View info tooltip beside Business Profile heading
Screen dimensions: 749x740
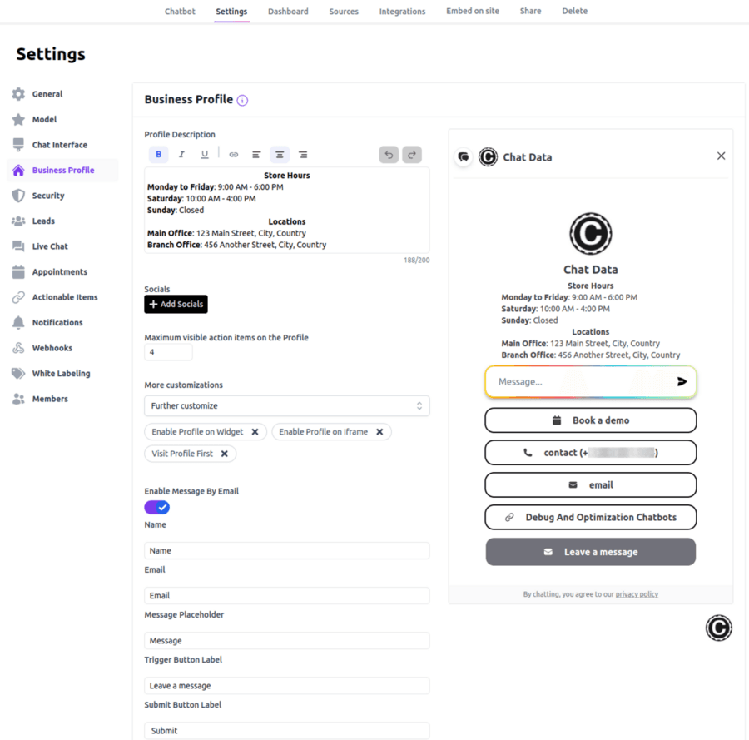click(x=242, y=99)
